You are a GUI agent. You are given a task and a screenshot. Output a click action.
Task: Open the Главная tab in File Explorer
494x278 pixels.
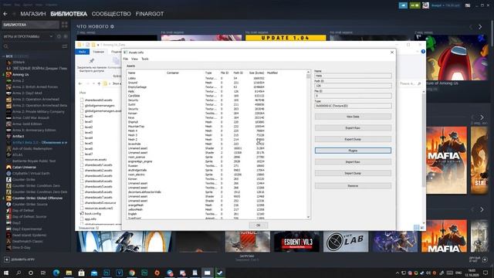(98, 52)
